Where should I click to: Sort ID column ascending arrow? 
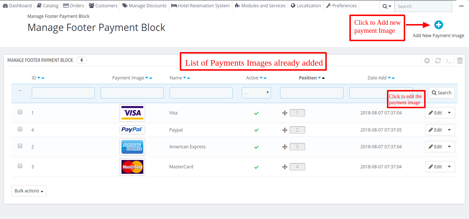tap(43, 78)
